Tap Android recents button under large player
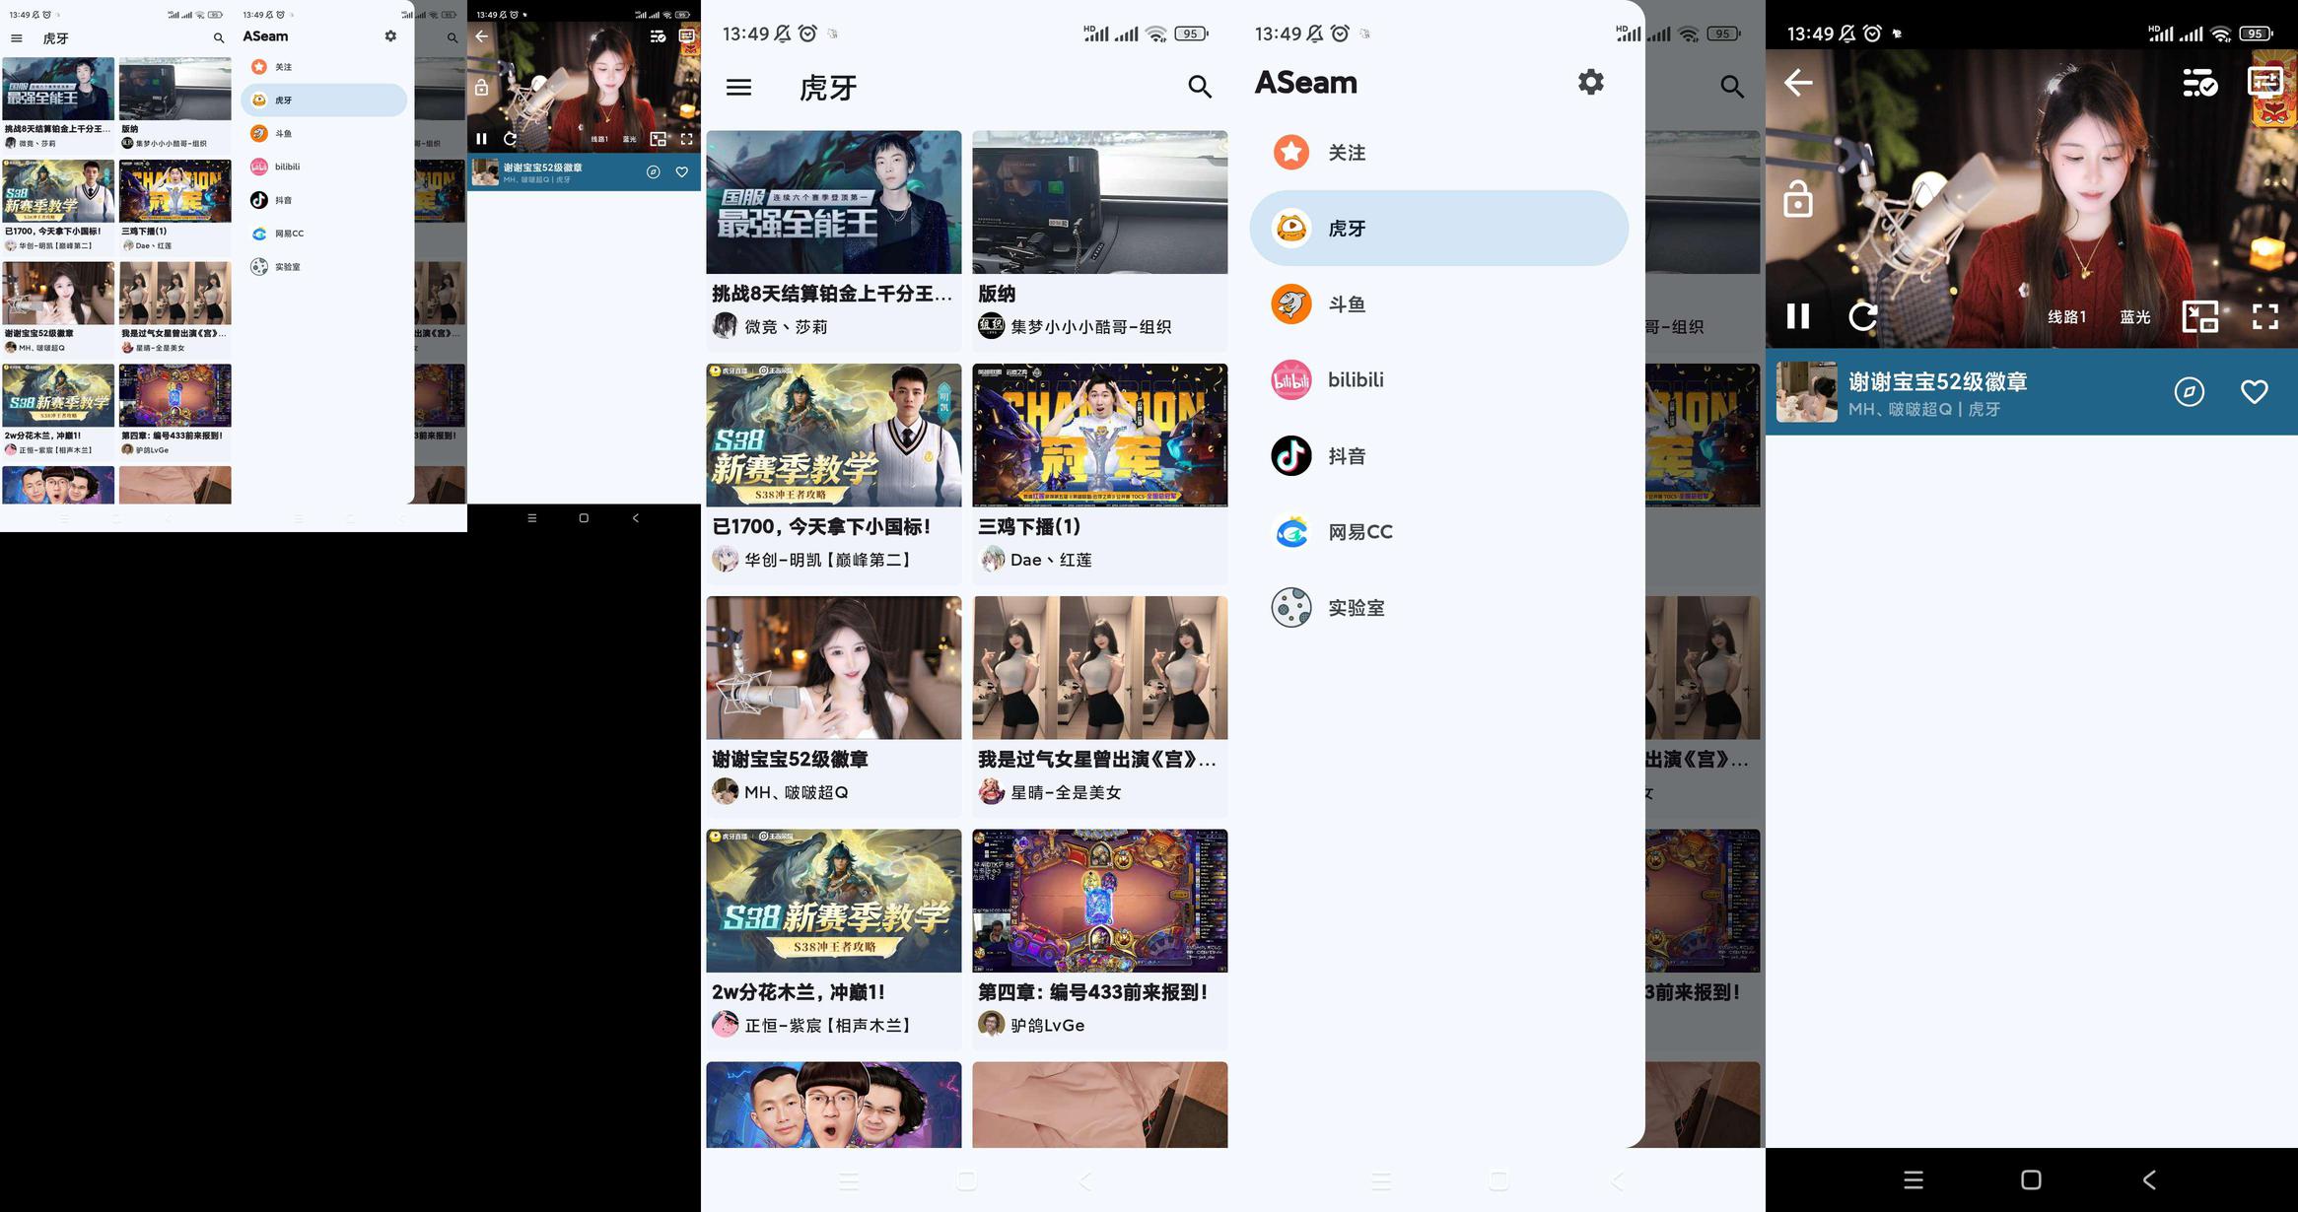The image size is (2298, 1212). coord(1913,1180)
